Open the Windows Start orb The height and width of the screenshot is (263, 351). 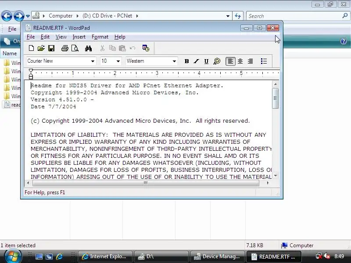pyautogui.click(x=13, y=256)
